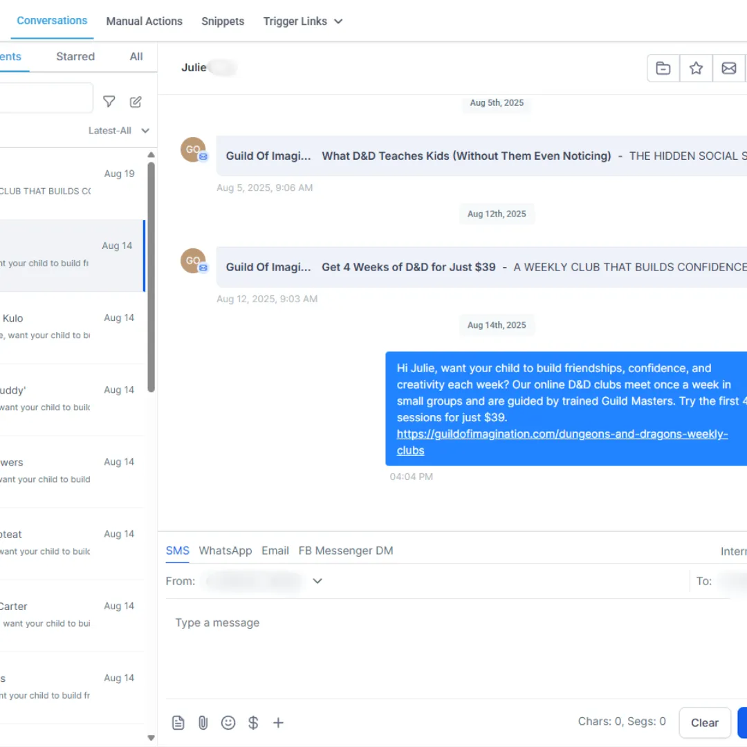Click up arrow of conversation list scrollbar

[151, 155]
